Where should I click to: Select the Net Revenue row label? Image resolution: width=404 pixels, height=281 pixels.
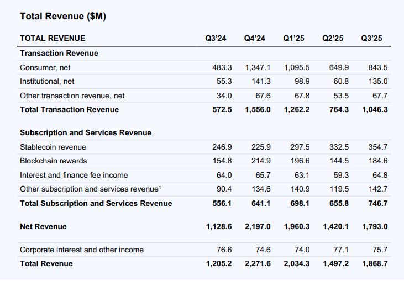[x=43, y=226]
